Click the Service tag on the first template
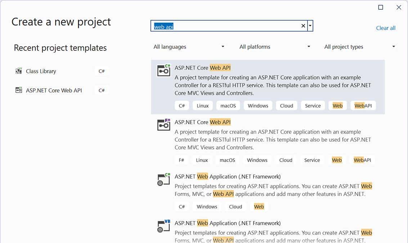Image resolution: width=408 pixels, height=243 pixels. (x=313, y=105)
